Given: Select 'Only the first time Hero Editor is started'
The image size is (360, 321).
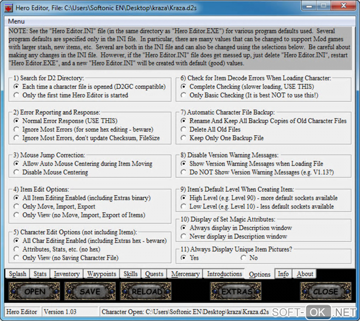Looking at the screenshot, I should coord(71,95).
